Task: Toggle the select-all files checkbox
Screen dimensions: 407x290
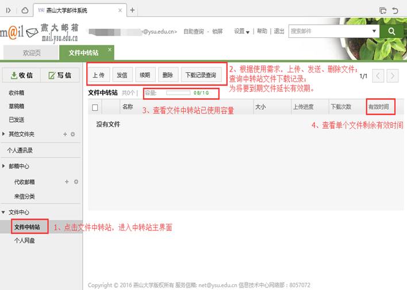Action: [95, 107]
